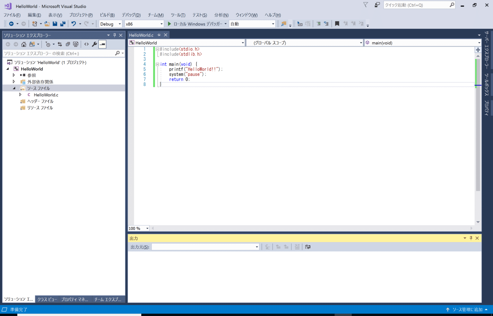The height and width of the screenshot is (316, 493).
Task: Switch to the クラス ビュー tab
Action: 47,299
